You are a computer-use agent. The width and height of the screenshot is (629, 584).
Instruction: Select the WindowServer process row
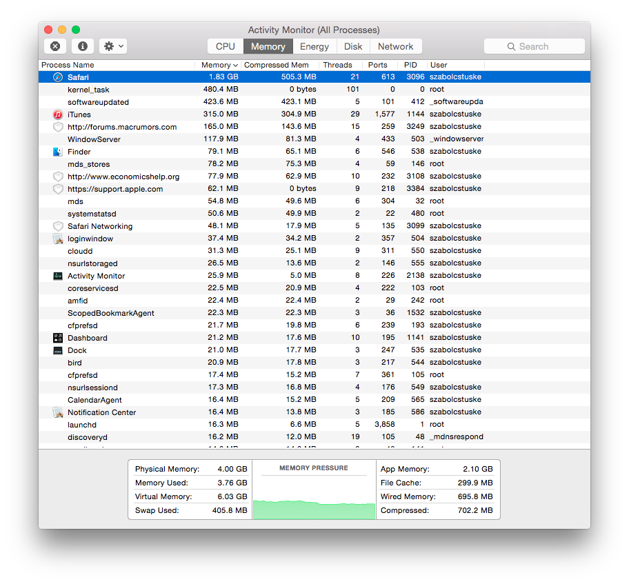[x=314, y=139]
